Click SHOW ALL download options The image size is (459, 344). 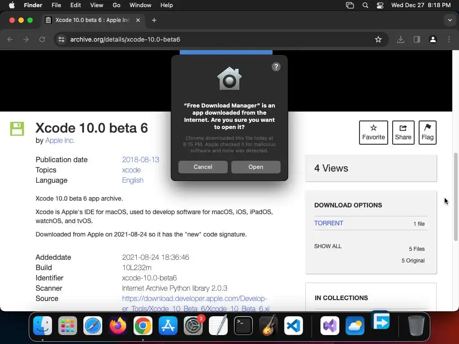pyautogui.click(x=328, y=246)
